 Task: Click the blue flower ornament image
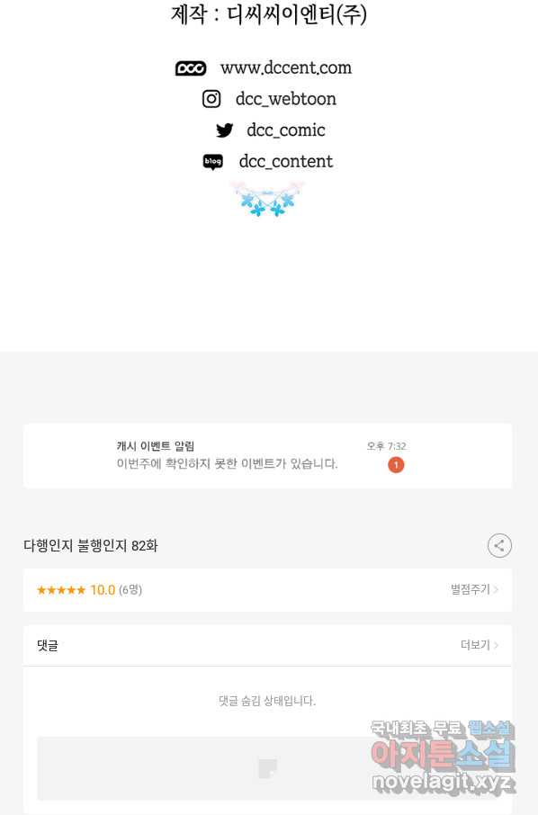click(x=267, y=199)
